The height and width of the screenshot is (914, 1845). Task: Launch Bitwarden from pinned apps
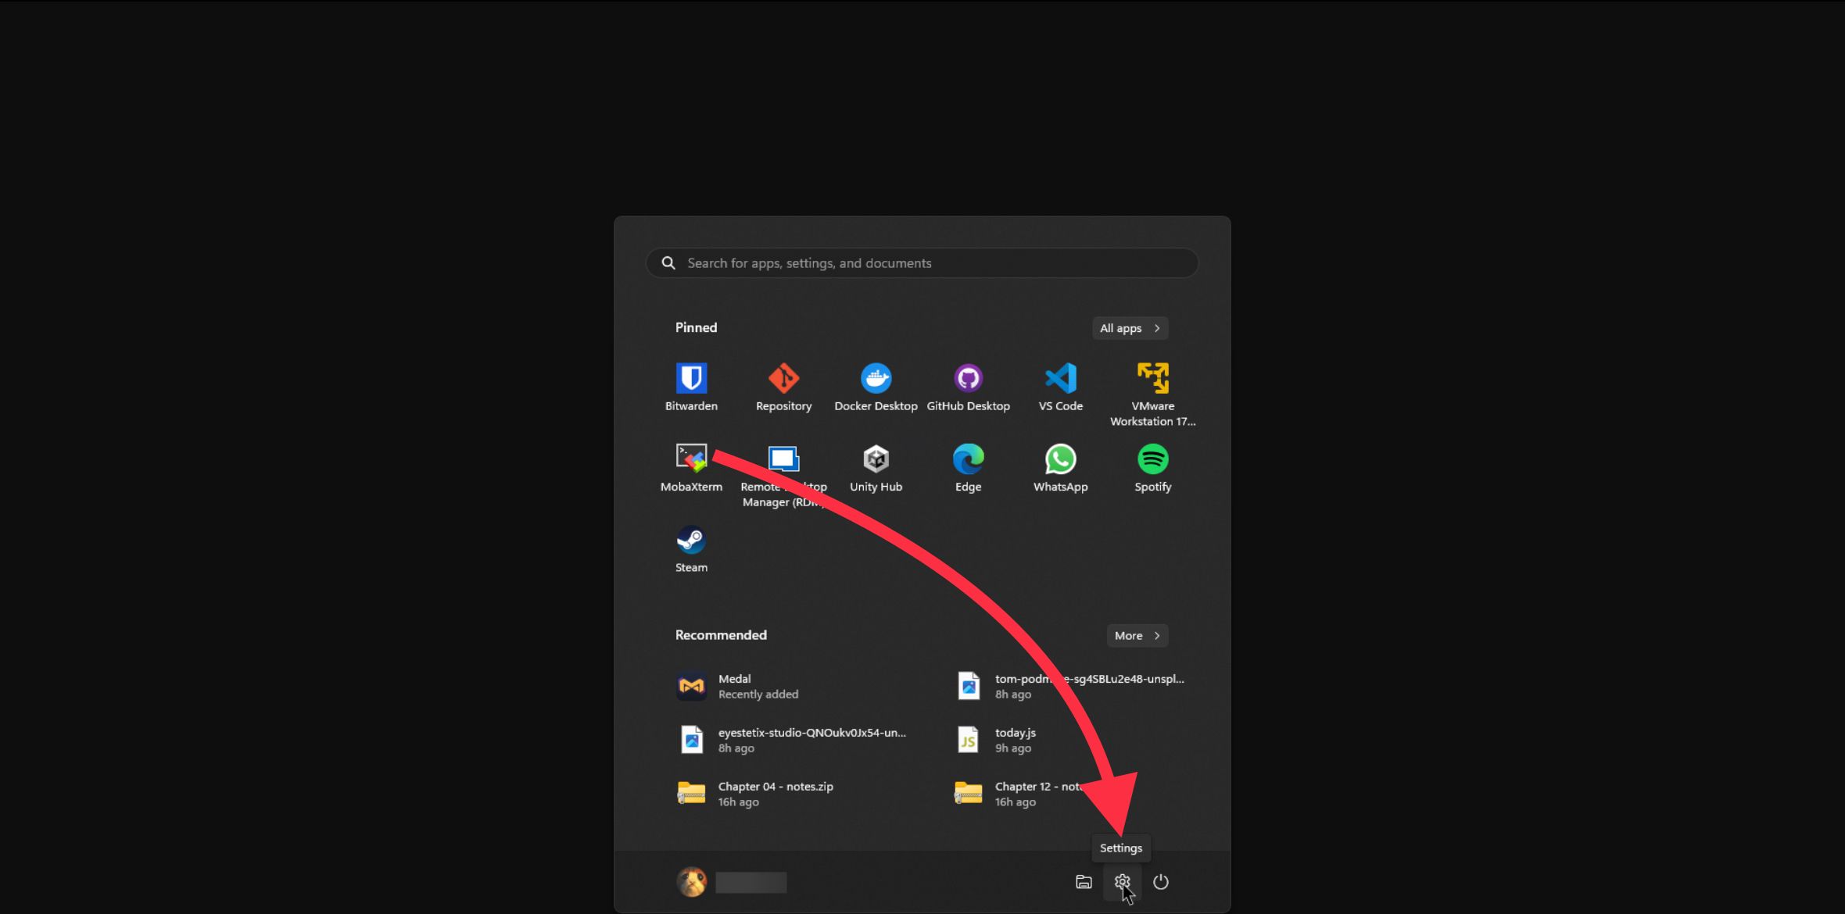click(691, 385)
